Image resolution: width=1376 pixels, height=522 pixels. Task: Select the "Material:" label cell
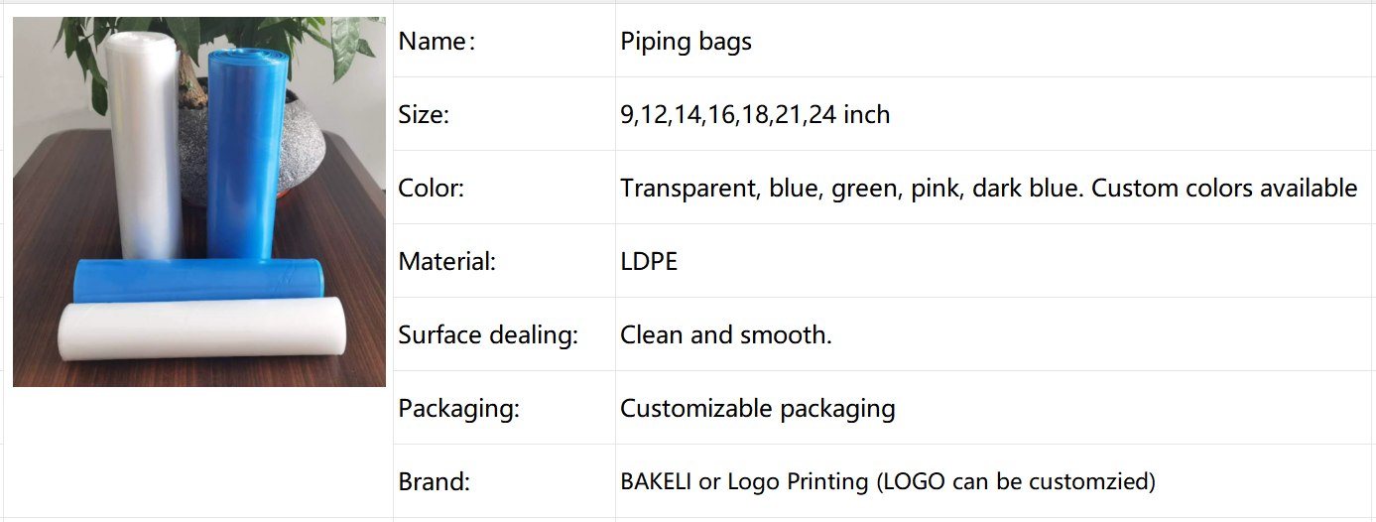point(446,262)
